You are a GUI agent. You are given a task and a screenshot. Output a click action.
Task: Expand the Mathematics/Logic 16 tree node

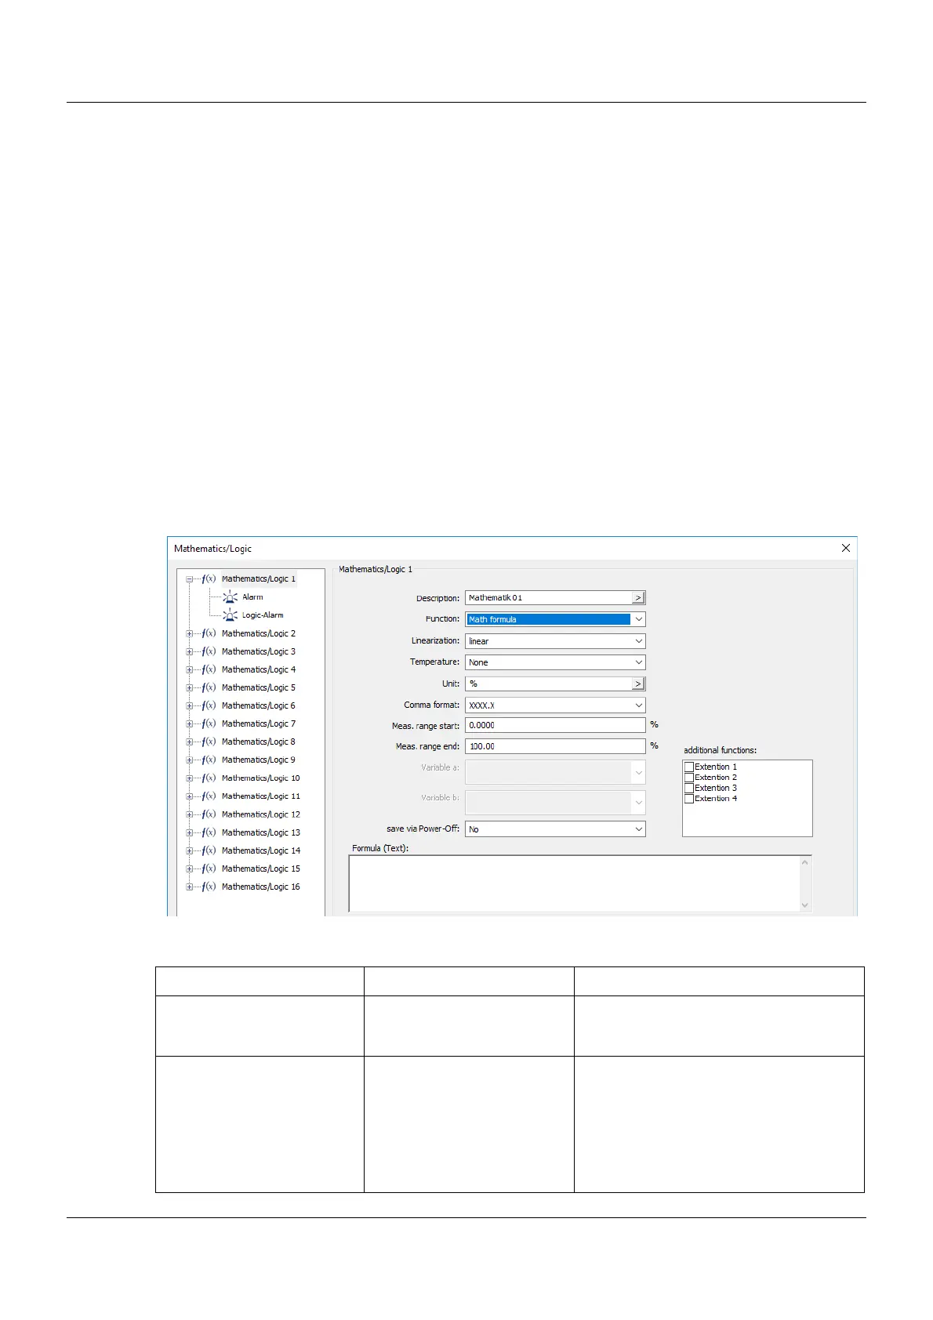click(189, 887)
